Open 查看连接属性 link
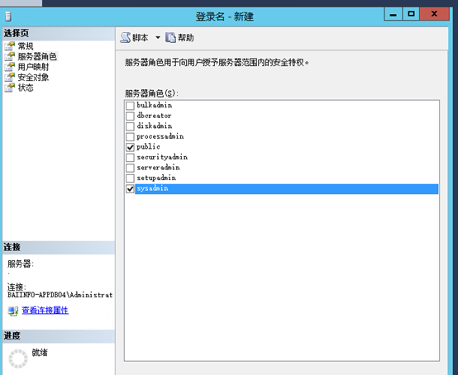458x375 pixels. (x=45, y=311)
